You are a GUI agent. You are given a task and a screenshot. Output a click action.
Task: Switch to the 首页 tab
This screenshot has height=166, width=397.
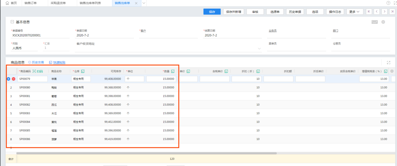coord(11,3)
